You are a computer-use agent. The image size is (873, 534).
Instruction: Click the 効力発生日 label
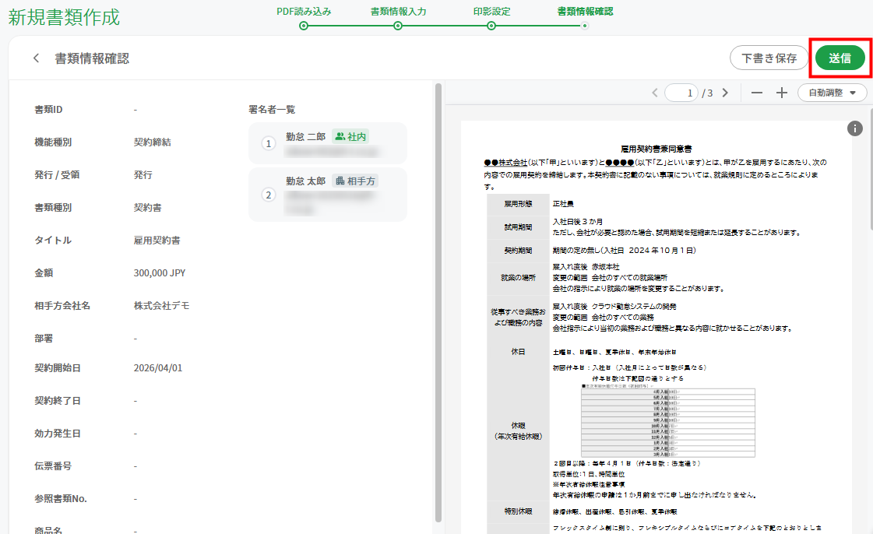(x=58, y=434)
